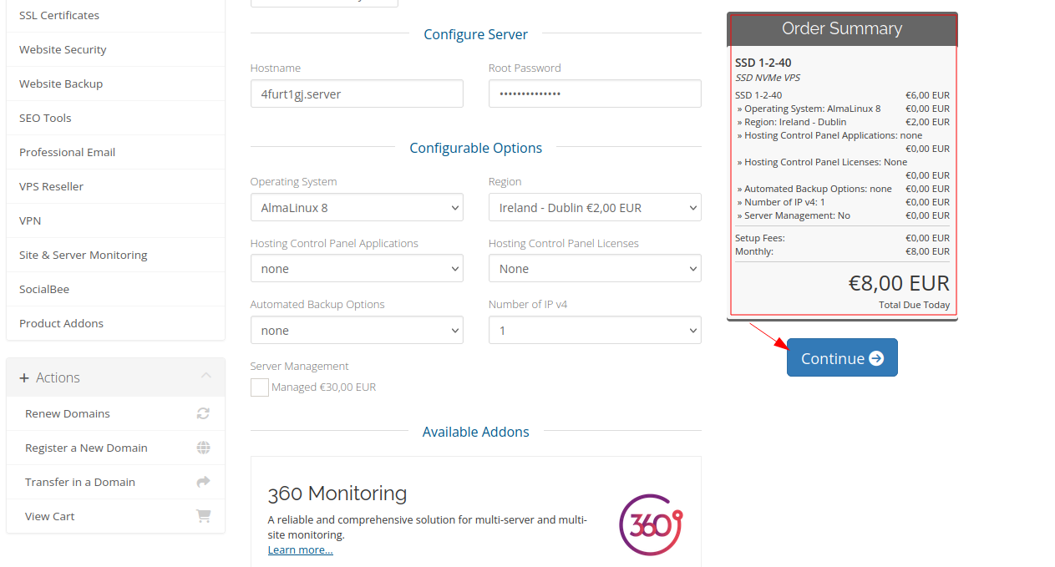Click the Order Summary heading
The image size is (1055, 567).
coord(842,28)
